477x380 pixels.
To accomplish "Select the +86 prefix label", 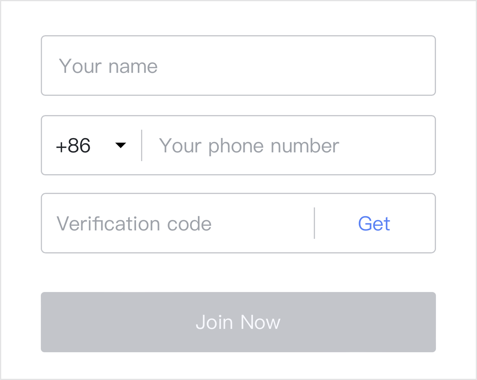I will (x=73, y=145).
